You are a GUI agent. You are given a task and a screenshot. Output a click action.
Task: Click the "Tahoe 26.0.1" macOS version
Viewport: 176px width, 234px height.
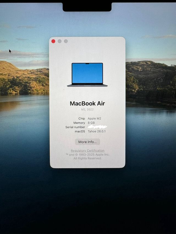click(97, 131)
